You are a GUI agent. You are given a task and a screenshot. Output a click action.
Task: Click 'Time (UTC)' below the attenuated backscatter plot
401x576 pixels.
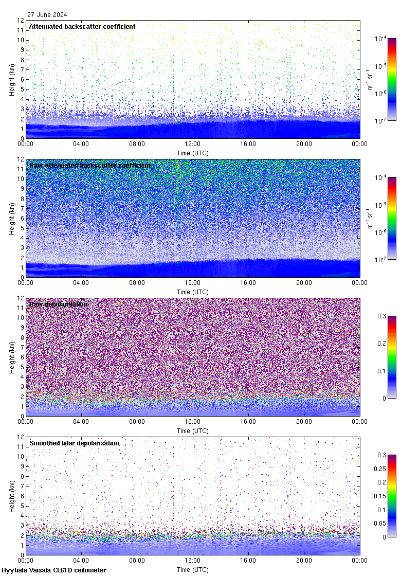click(192, 153)
